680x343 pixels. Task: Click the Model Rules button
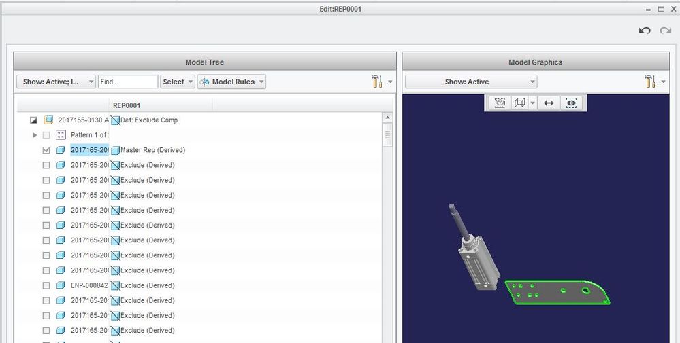tap(231, 82)
